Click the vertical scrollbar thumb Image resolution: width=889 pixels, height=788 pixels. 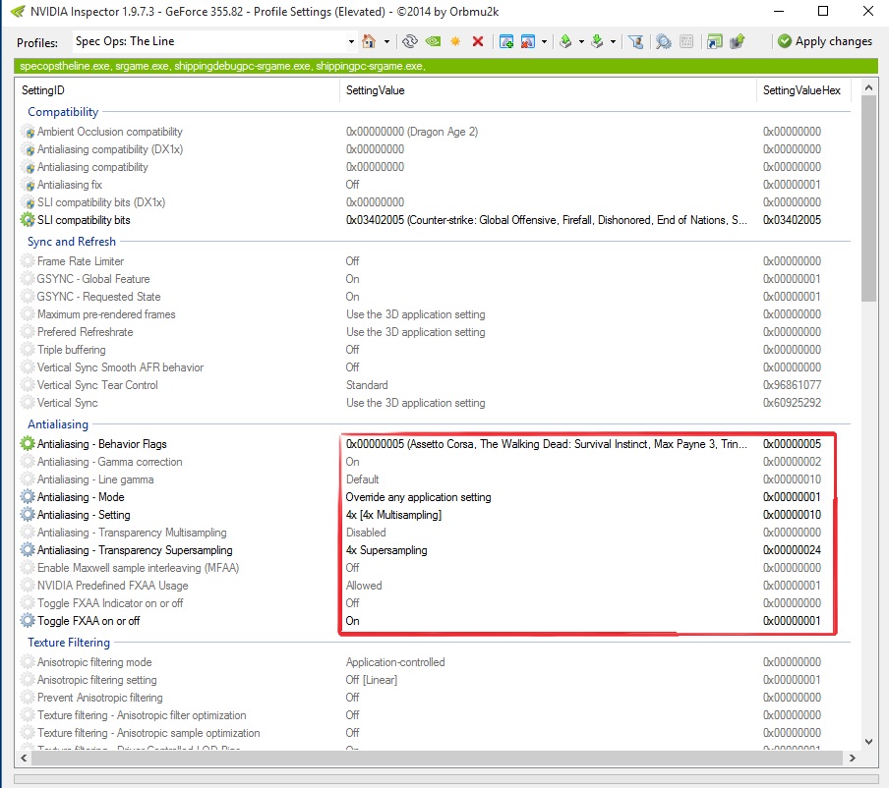(868, 198)
